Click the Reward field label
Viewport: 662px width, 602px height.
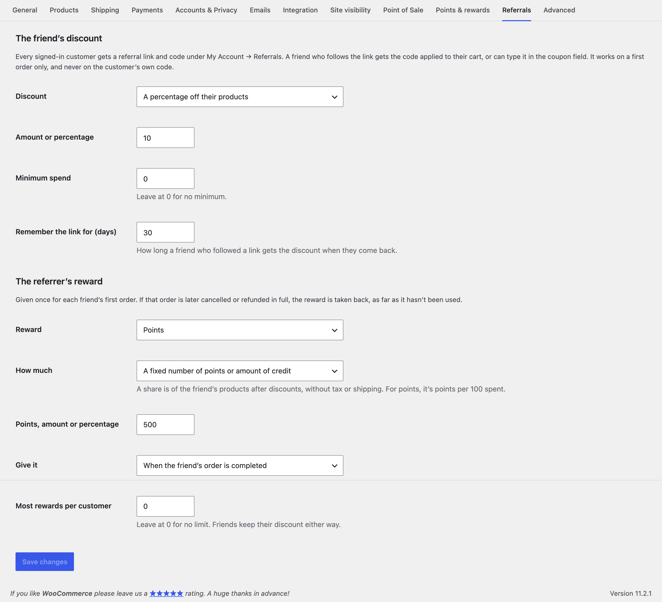28,329
